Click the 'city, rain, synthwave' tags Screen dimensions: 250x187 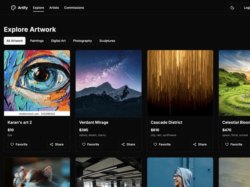[x=163, y=135]
